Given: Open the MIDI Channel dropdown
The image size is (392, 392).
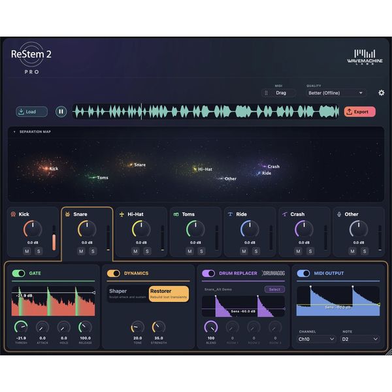Looking at the screenshot, I should click(316, 339).
